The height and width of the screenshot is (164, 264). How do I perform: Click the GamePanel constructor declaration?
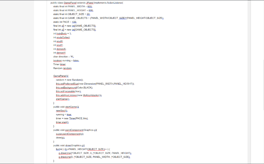(60, 76)
